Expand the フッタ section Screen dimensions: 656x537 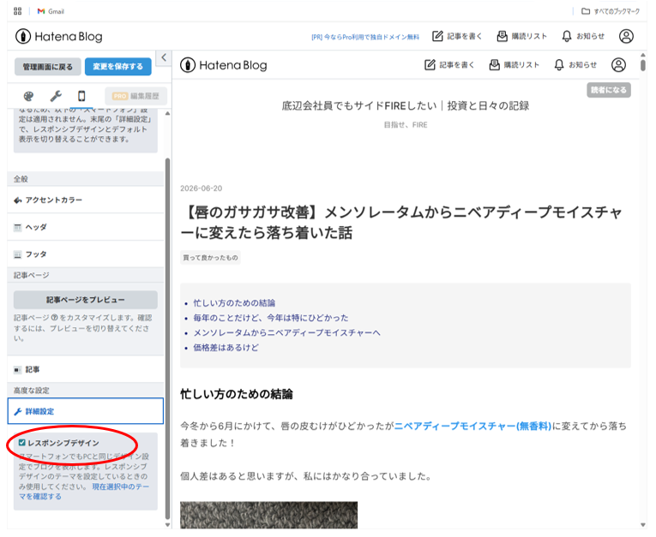pyautogui.click(x=86, y=254)
